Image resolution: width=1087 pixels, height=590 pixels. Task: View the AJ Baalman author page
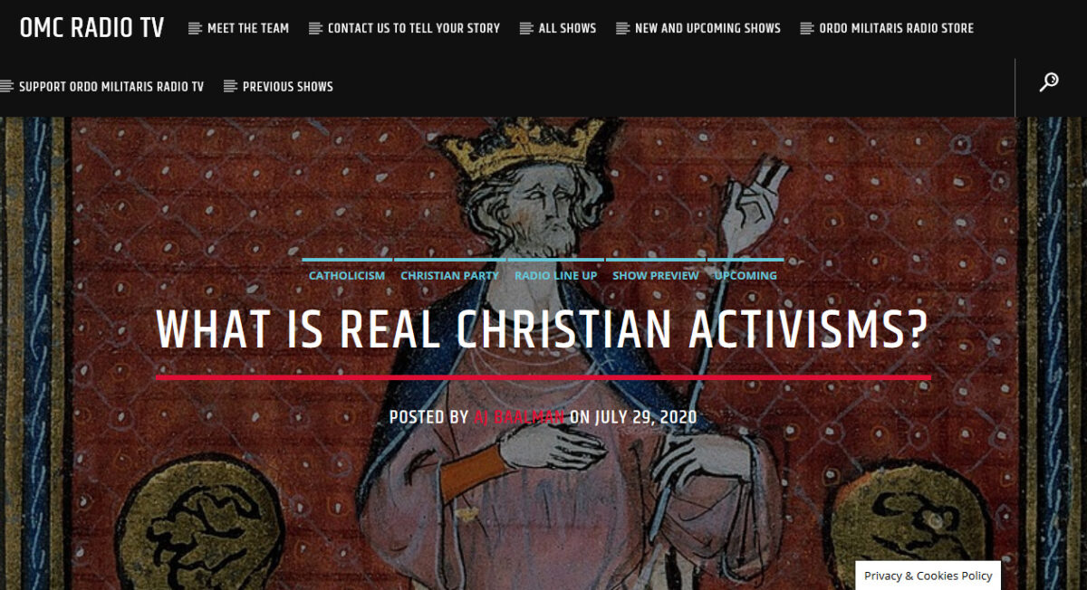click(x=519, y=417)
